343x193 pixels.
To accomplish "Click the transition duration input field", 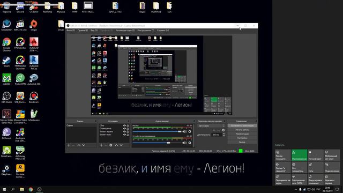I will pyautogui.click(x=217, y=135).
